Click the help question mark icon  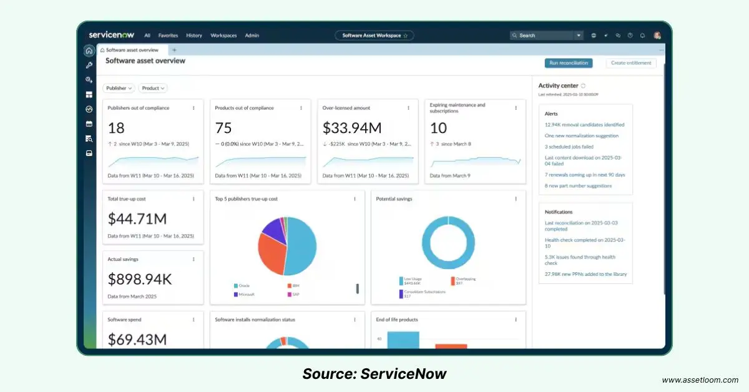(x=630, y=36)
